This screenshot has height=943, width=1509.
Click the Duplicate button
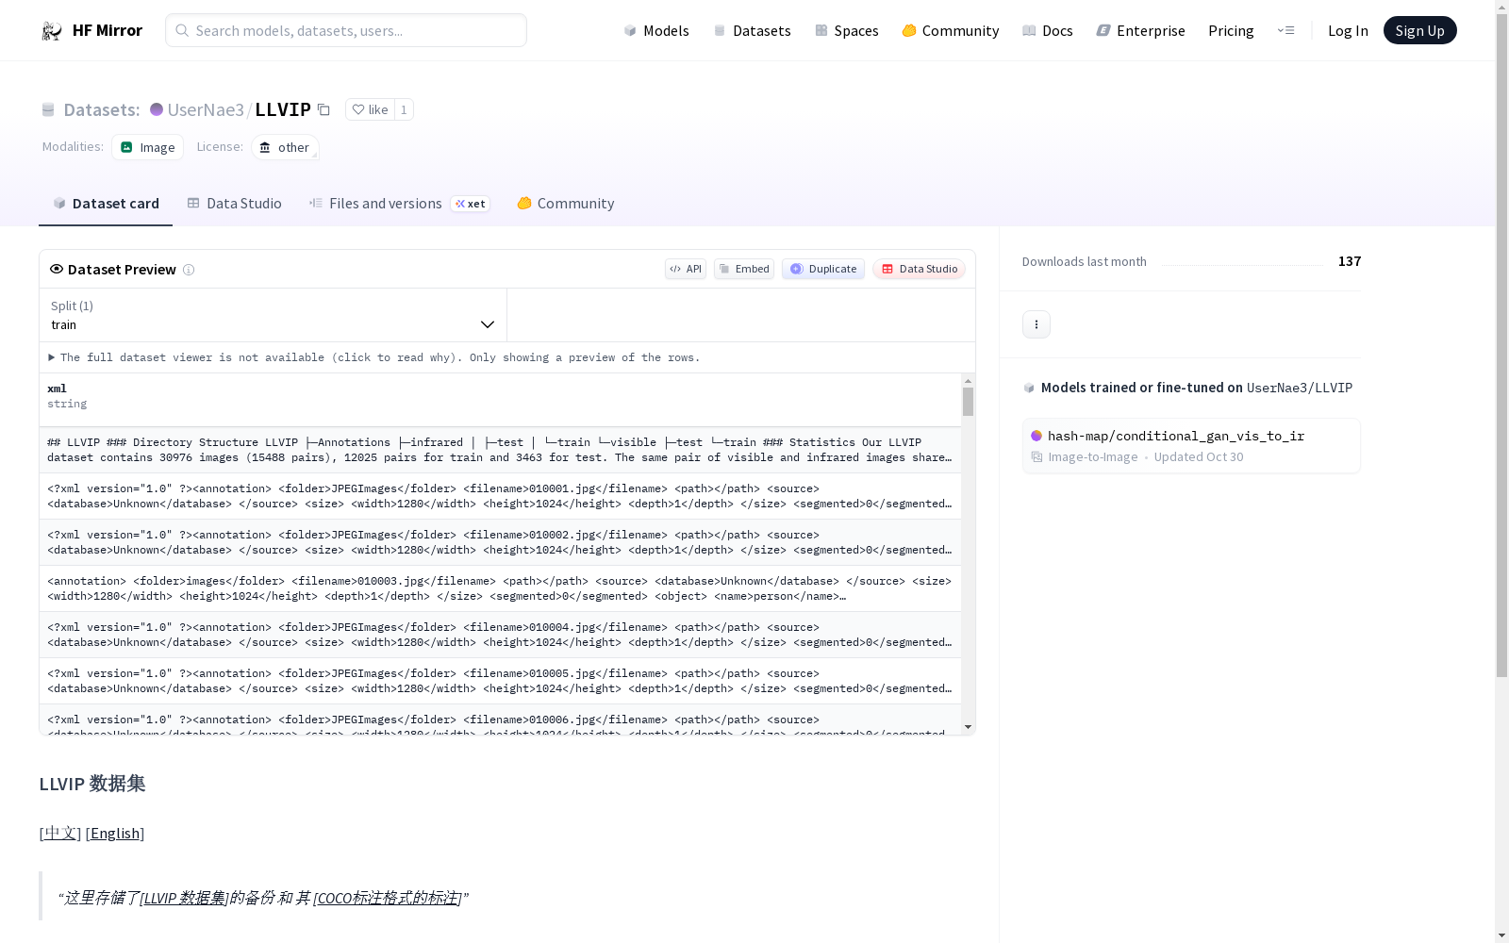[x=823, y=269]
